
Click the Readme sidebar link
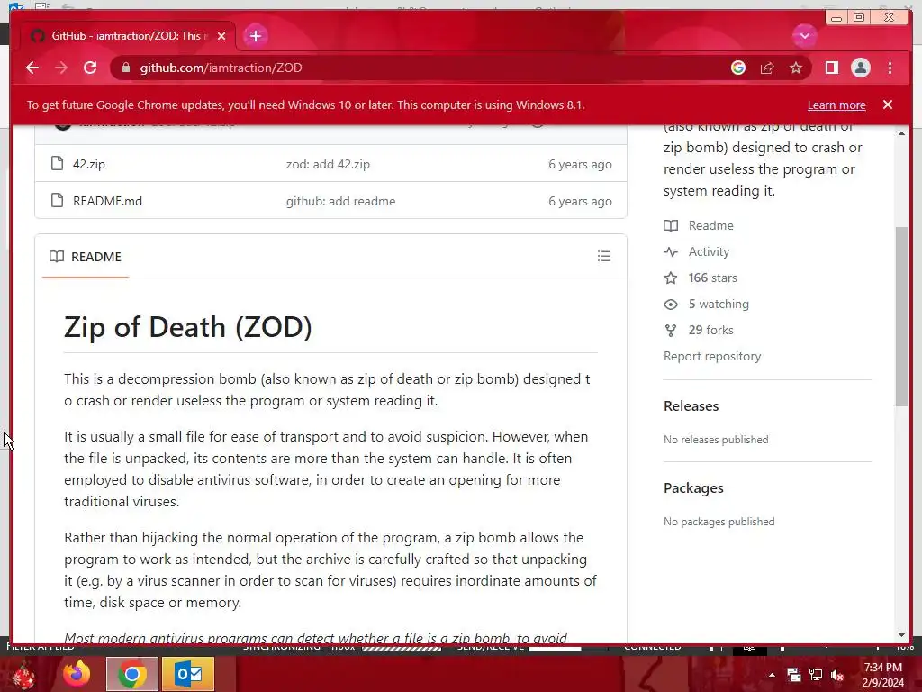pyautogui.click(x=711, y=225)
